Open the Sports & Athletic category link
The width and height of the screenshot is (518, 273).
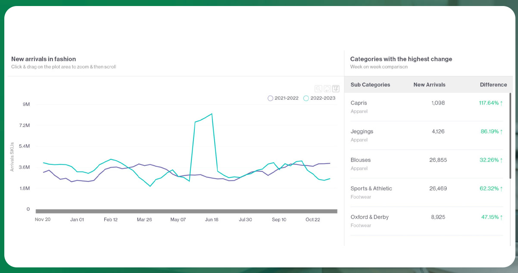[371, 189]
